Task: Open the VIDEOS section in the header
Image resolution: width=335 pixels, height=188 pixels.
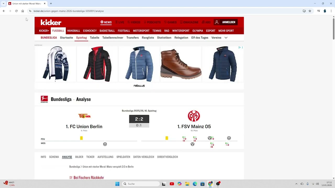Action: point(134,22)
